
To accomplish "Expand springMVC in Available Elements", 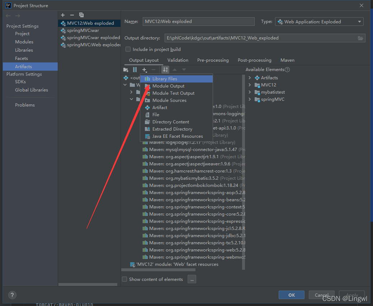I will 250,99.
